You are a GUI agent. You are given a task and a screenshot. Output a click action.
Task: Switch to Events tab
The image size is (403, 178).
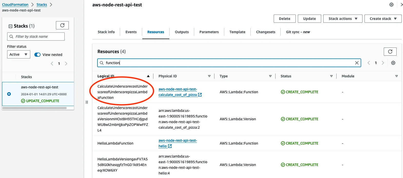pos(131,32)
